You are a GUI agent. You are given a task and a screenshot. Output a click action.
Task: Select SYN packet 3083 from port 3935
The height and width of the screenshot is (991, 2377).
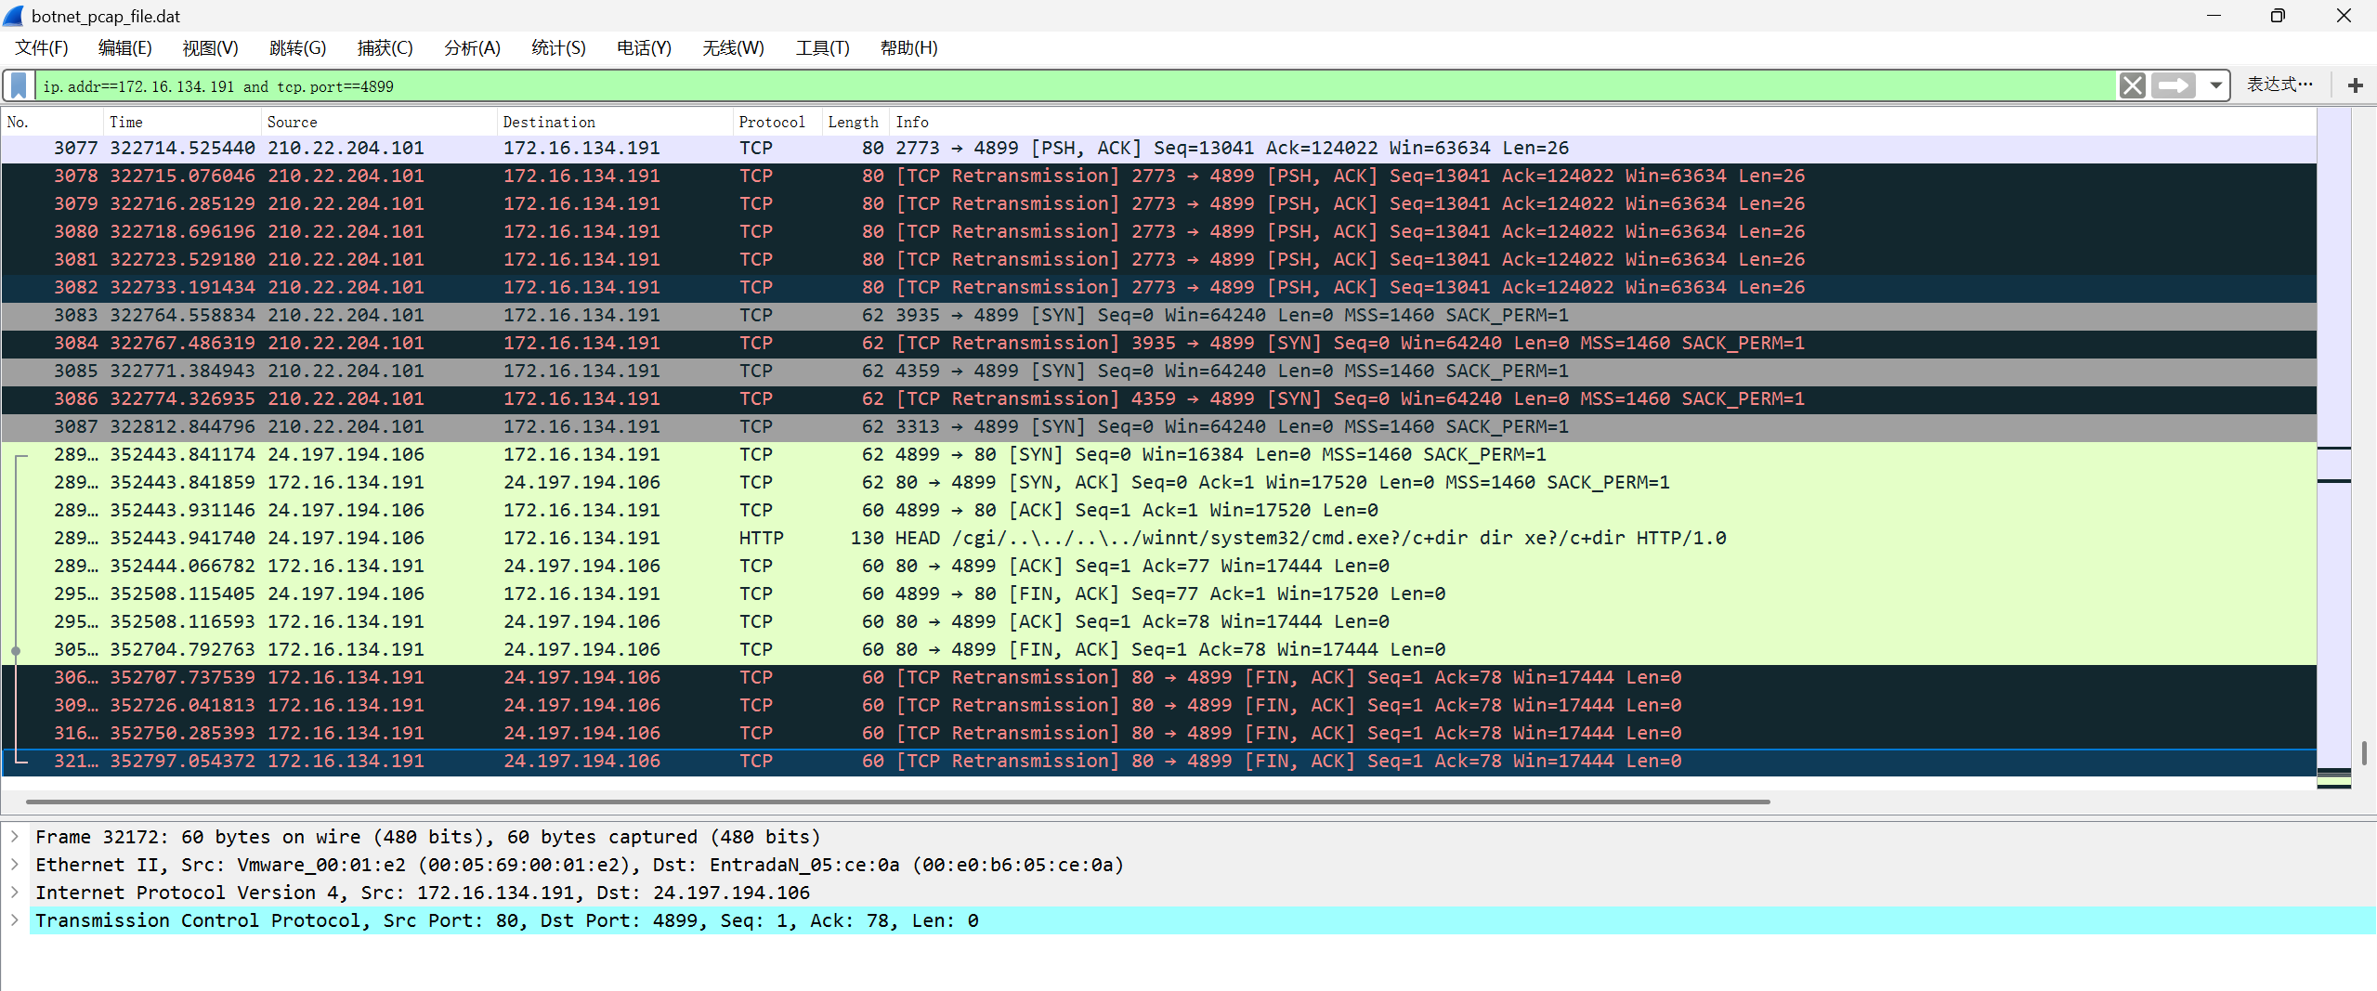1158,316
